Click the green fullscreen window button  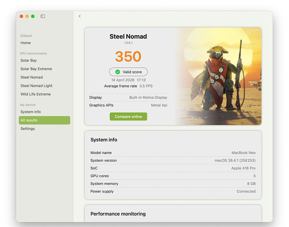click(33, 16)
